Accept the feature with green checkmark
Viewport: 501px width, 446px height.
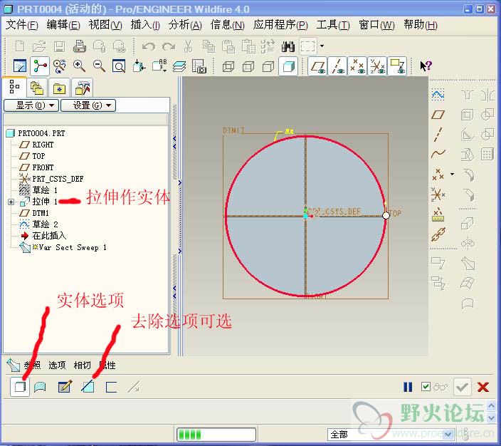coord(462,387)
